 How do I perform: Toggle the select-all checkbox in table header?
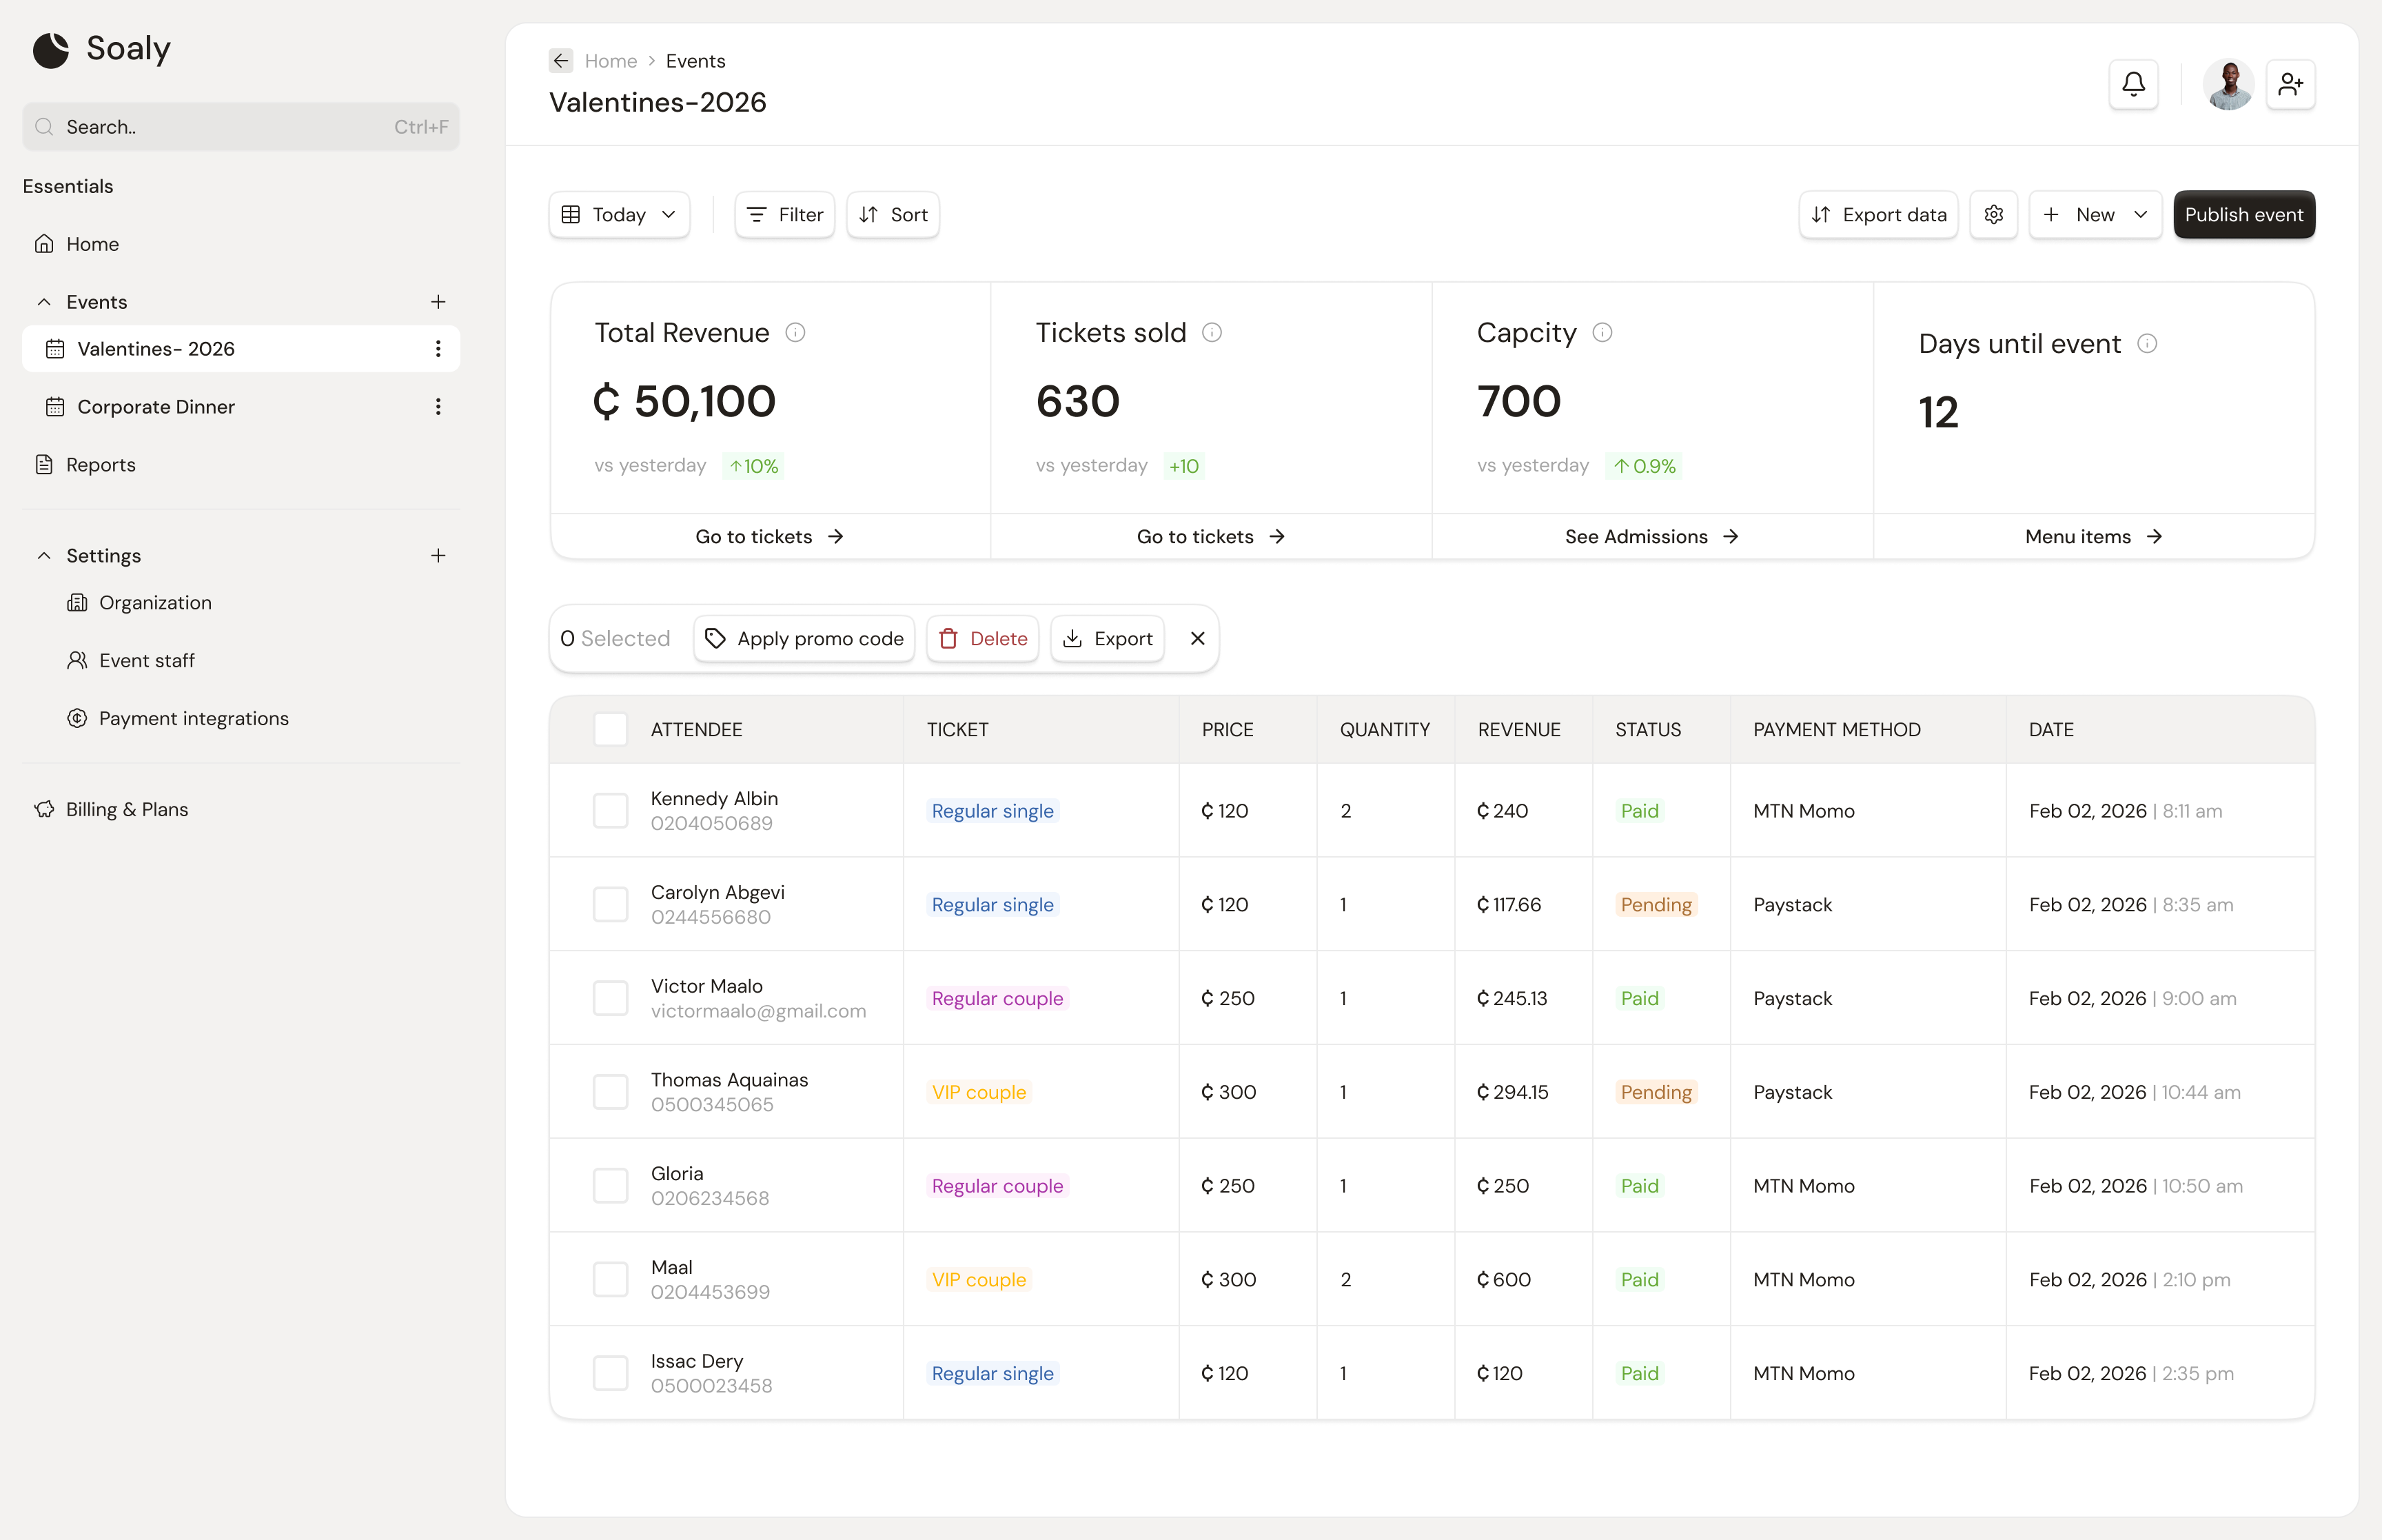point(611,730)
